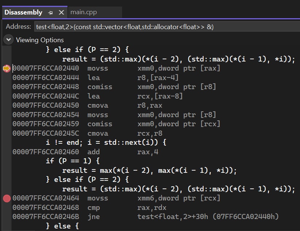Toggle a breakpoint on the cmp rax,rdx line
This screenshot has height=231, width=300.
[x=6, y=207]
